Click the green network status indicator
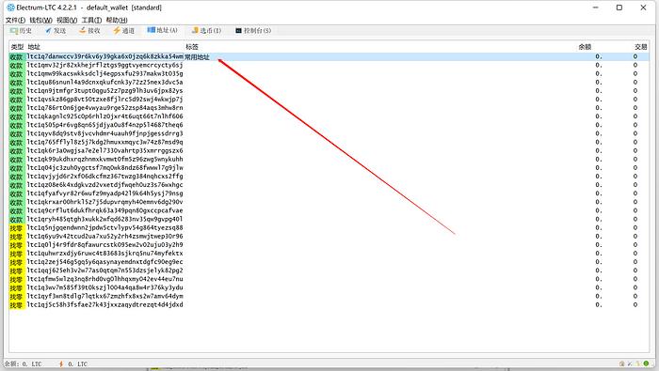The width and height of the screenshot is (659, 371). tap(646, 363)
